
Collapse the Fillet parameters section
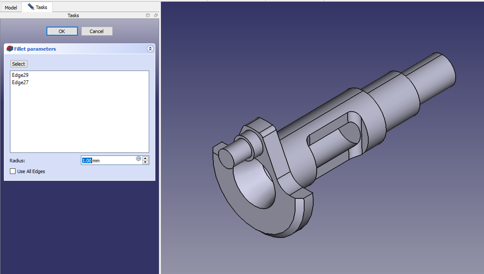[x=150, y=49]
